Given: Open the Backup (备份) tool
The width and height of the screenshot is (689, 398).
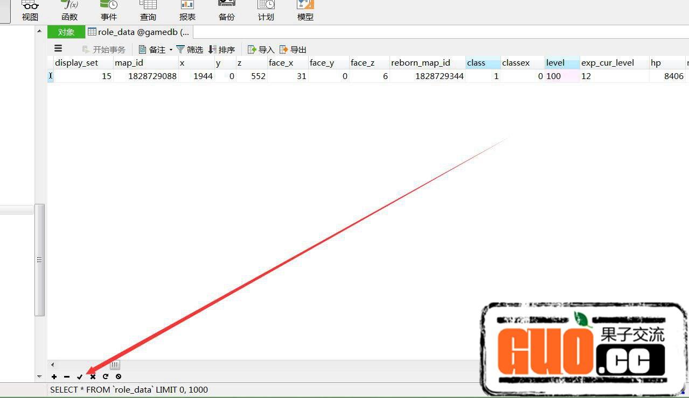Looking at the screenshot, I should tap(226, 10).
